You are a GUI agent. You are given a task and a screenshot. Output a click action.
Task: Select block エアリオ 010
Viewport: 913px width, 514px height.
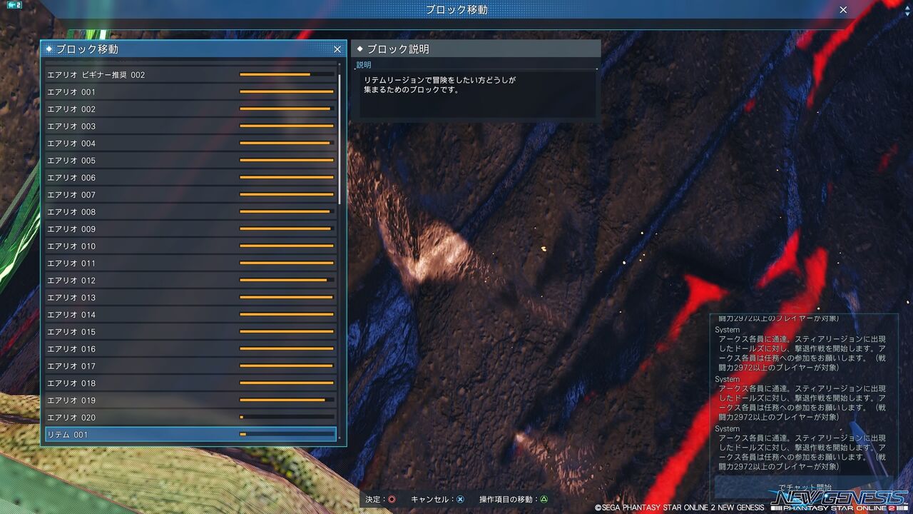pos(190,246)
